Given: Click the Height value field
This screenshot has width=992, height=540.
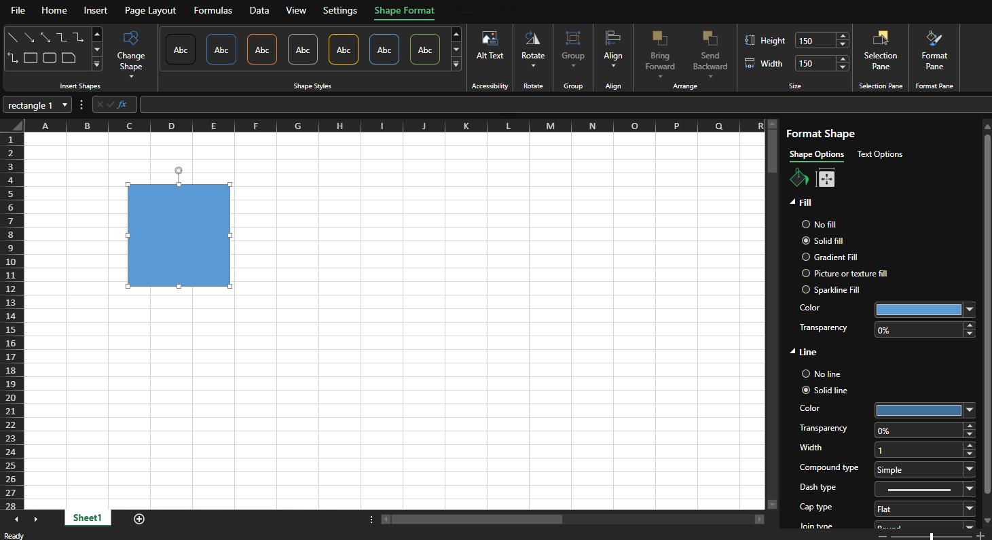Looking at the screenshot, I should point(815,41).
